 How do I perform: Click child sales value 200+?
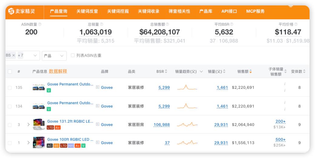pos(280,121)
